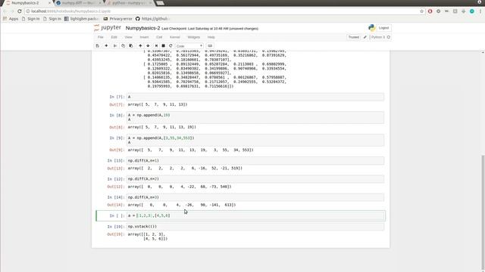
Task: Click the cell containing np.diff(A,n=1)
Action: point(255,161)
